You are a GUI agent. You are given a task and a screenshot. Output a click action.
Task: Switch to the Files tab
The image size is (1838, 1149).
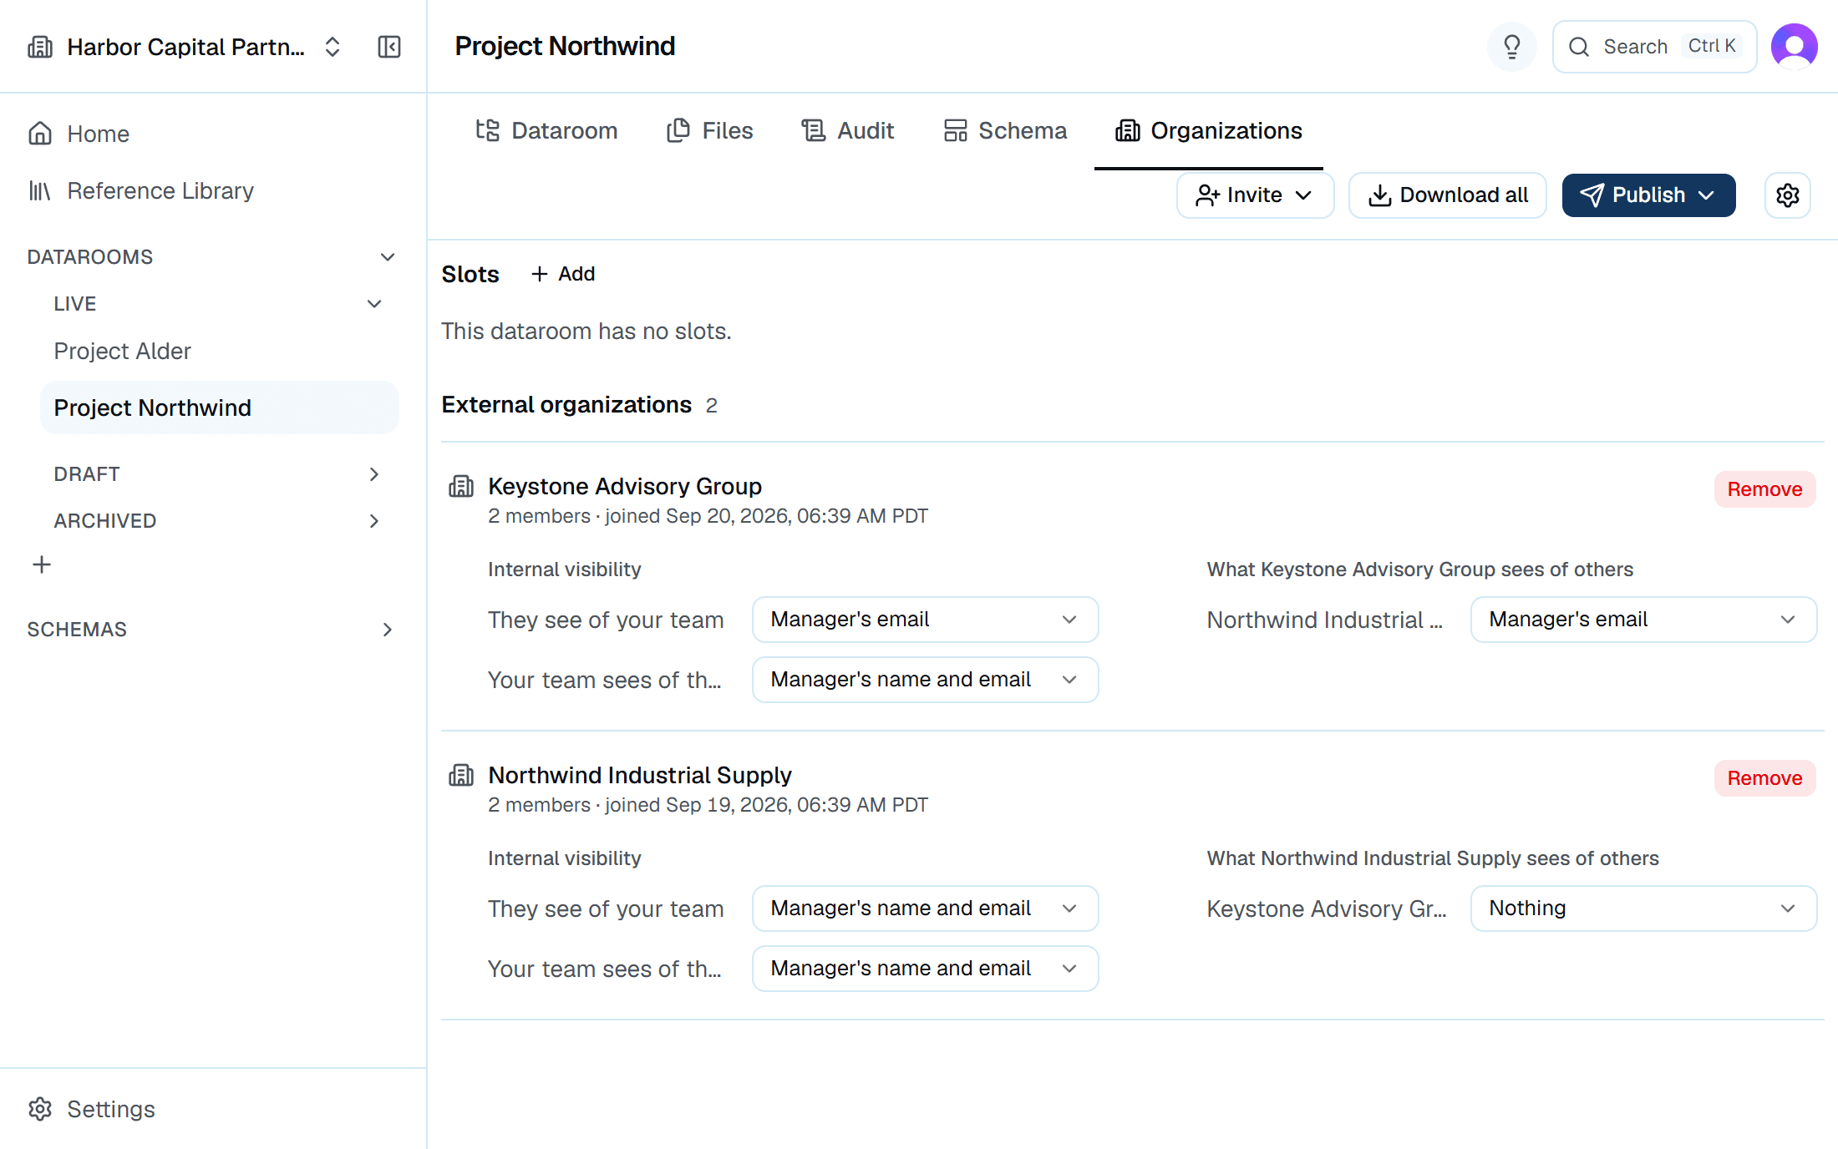710,131
